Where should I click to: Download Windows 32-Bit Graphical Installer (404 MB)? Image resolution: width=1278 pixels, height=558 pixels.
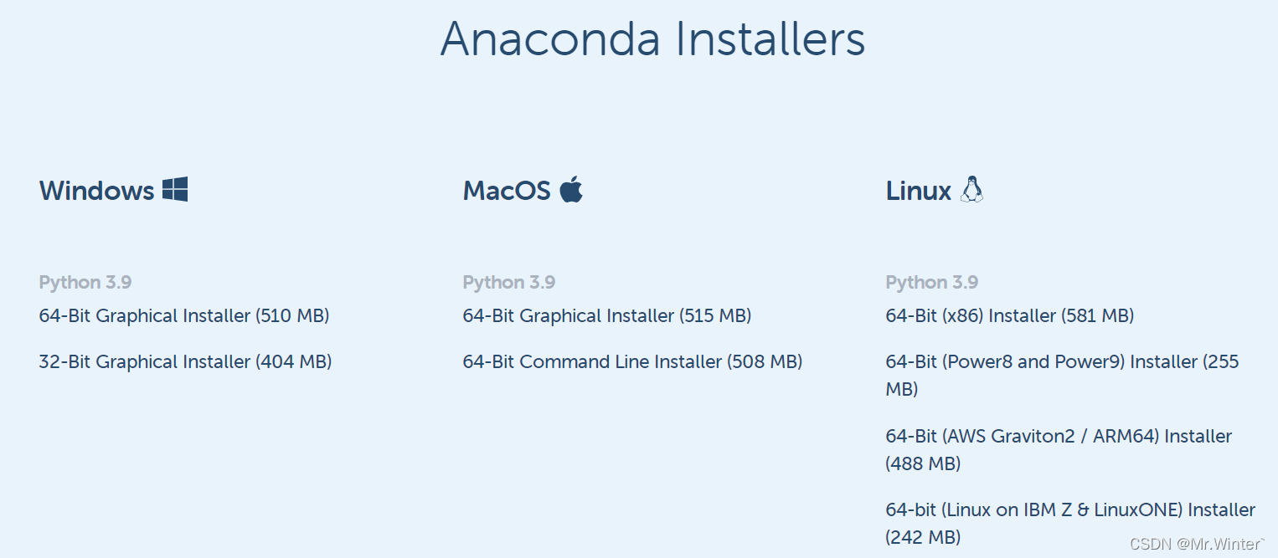tap(185, 362)
